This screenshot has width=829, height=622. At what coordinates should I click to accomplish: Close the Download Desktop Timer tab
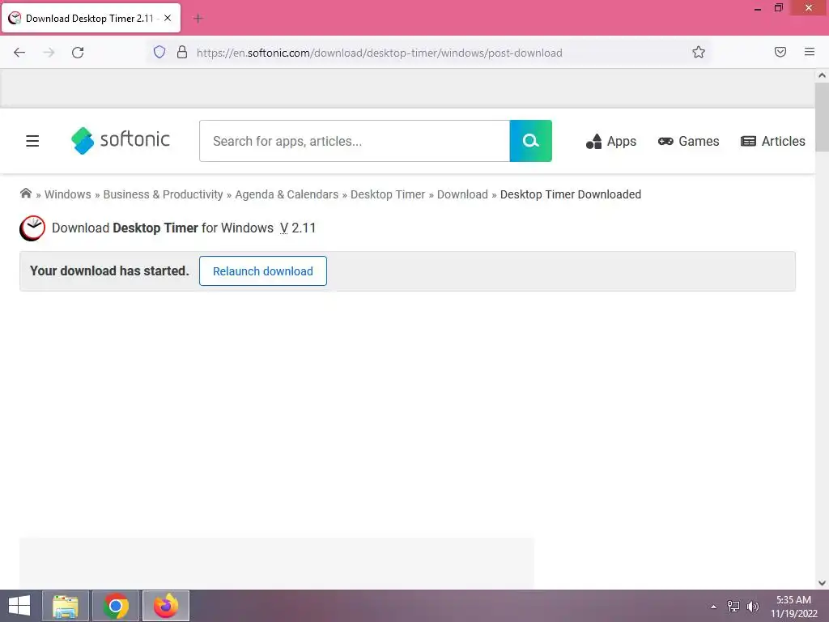pyautogui.click(x=168, y=18)
